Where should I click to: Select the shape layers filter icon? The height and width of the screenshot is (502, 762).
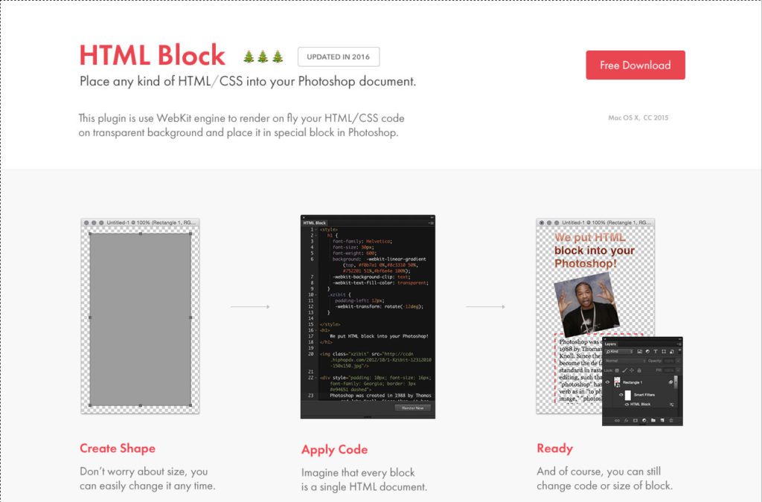click(x=664, y=352)
